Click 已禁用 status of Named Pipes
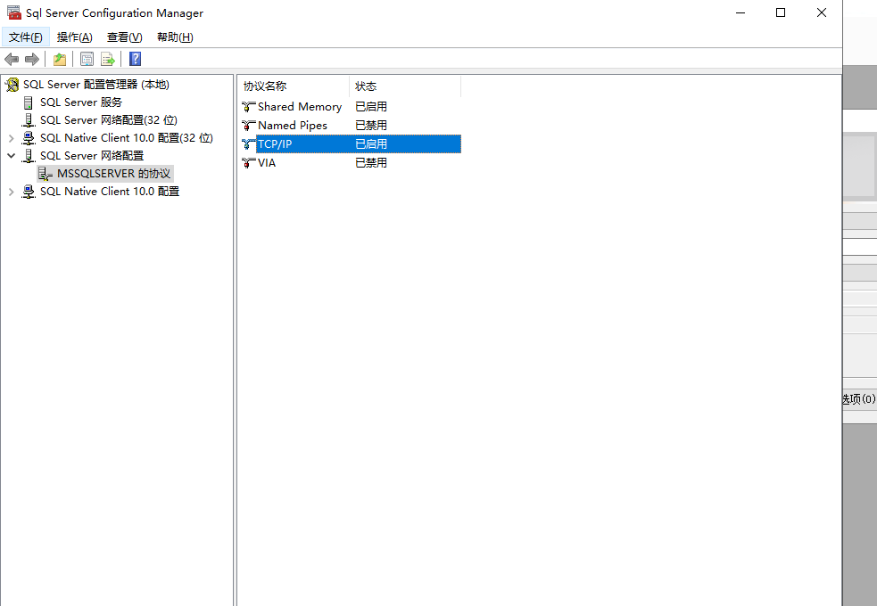 tap(371, 126)
